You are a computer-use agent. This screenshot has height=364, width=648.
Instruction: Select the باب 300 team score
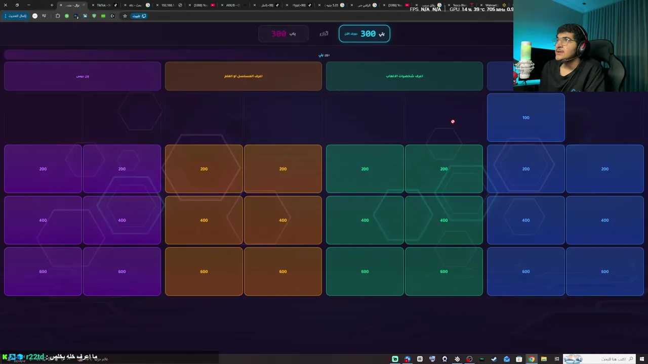(284, 33)
